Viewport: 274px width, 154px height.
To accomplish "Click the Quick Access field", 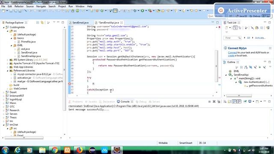I will [x=216, y=16].
